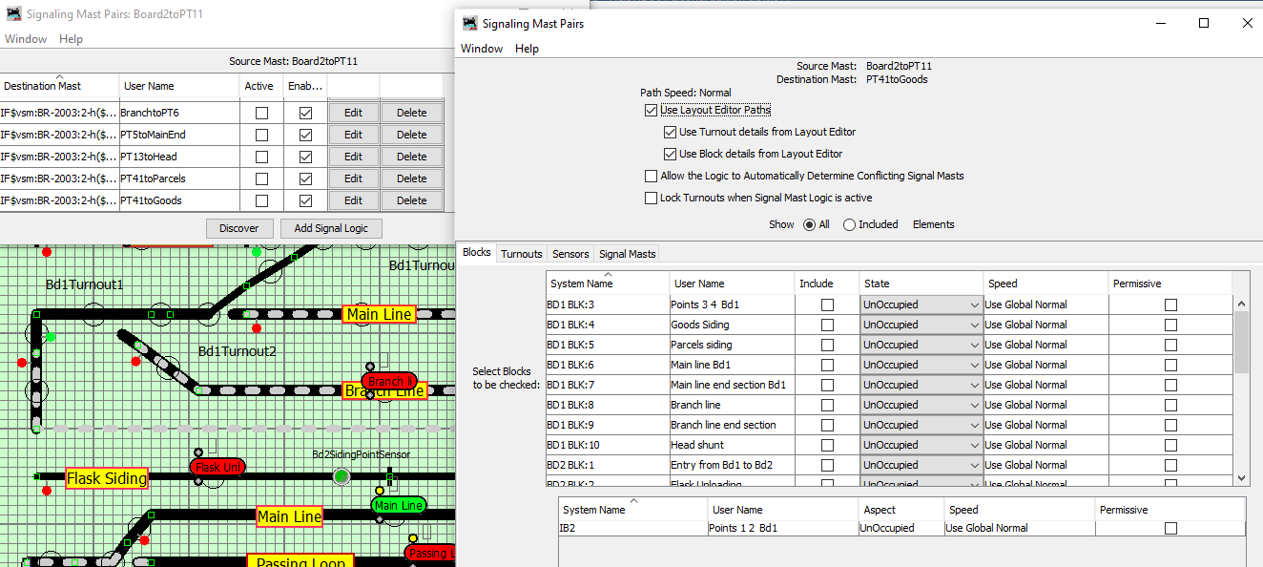Image resolution: width=1263 pixels, height=567 pixels.
Task: Click the Bd2SidingPointSensor green sensor icon
Action: click(341, 475)
